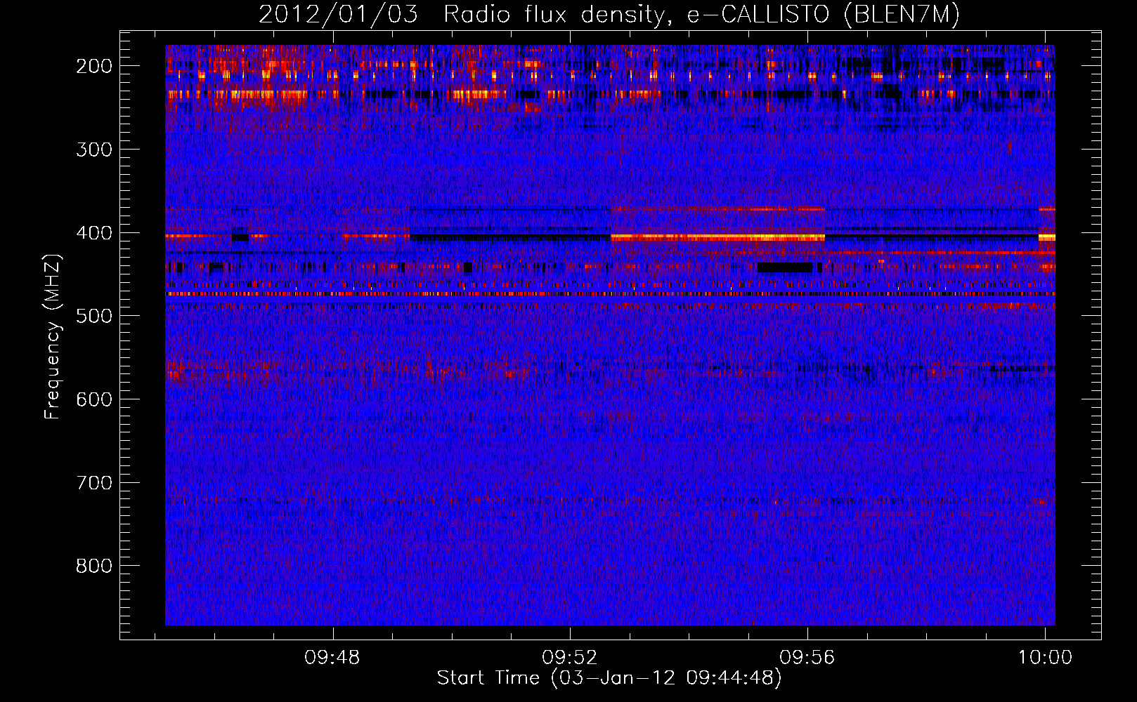Select the 200 frequency tick label
1137x702 pixels.
click(94, 66)
